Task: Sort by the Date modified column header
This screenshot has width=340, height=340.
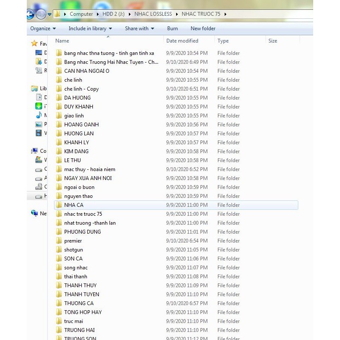Action: pos(182,41)
